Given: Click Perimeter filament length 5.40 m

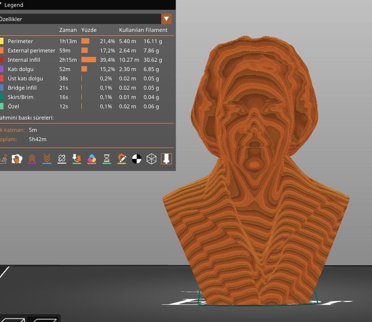Looking at the screenshot, I should coord(127,41).
